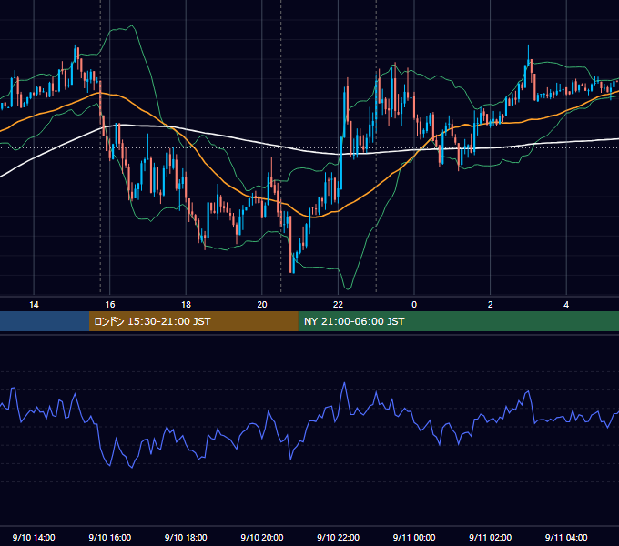This screenshot has height=546, width=619.
Task: Click the hour 0 axis label
Action: [x=414, y=305]
